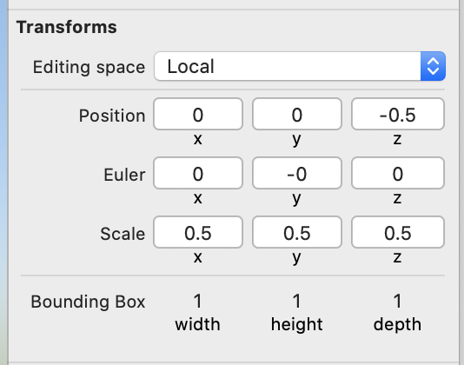This screenshot has width=464, height=365.
Task: Click the Scale row label
Action: (123, 234)
